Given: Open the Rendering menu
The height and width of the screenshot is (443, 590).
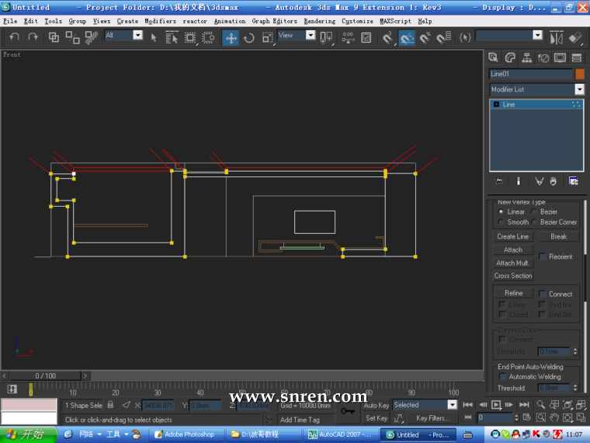Looking at the screenshot, I should pos(320,21).
